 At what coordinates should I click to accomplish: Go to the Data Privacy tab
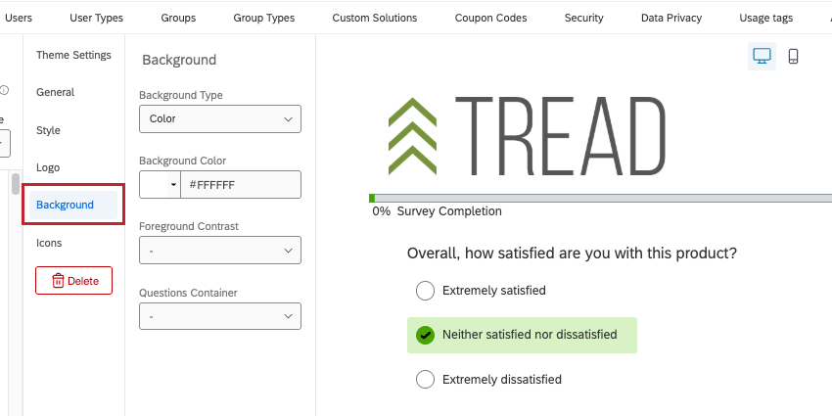pyautogui.click(x=670, y=18)
